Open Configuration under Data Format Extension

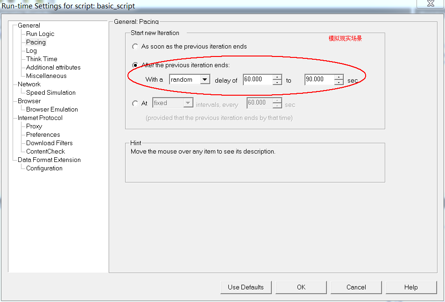[x=44, y=168]
